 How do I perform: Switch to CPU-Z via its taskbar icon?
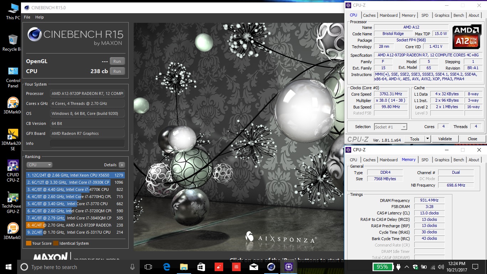(x=289, y=267)
